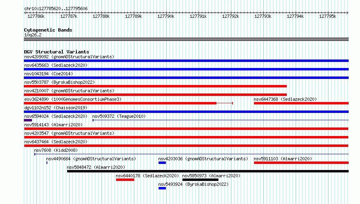Select the nsv509372 (Teague2010) label
The height and width of the screenshot is (204, 360).
pos(119,116)
